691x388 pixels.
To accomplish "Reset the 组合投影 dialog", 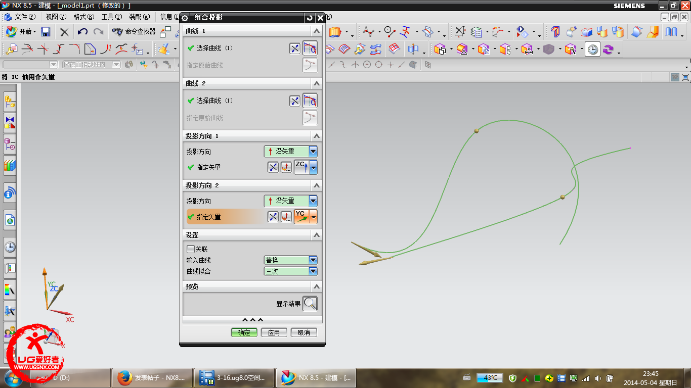I will pyautogui.click(x=310, y=18).
